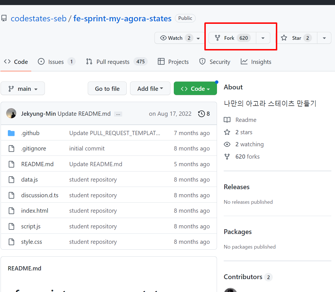
Task: Expand the Star lists dropdown arrow
Action: [x=324, y=38]
